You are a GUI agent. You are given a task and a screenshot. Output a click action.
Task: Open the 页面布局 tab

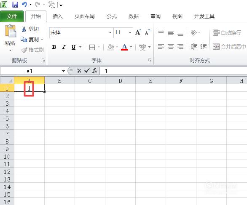tap(84, 16)
